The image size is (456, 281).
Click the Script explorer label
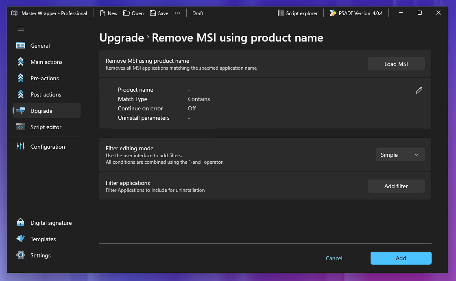tap(301, 13)
